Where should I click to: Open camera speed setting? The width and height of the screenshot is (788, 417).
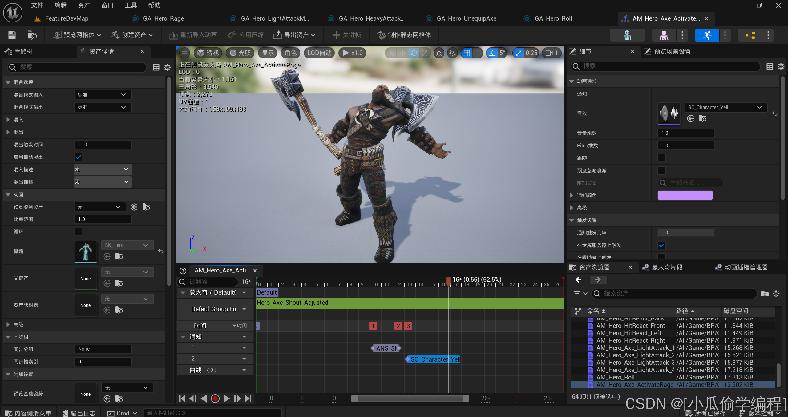(552, 53)
